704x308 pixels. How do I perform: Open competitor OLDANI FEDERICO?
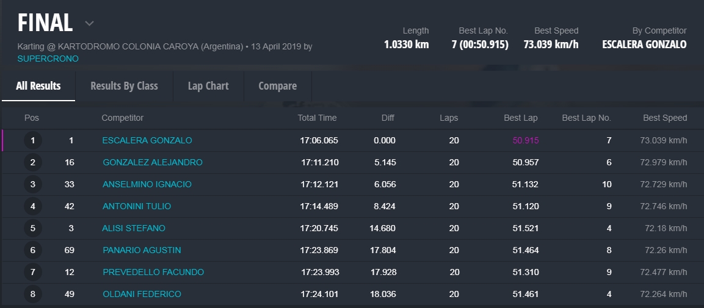[x=142, y=294]
